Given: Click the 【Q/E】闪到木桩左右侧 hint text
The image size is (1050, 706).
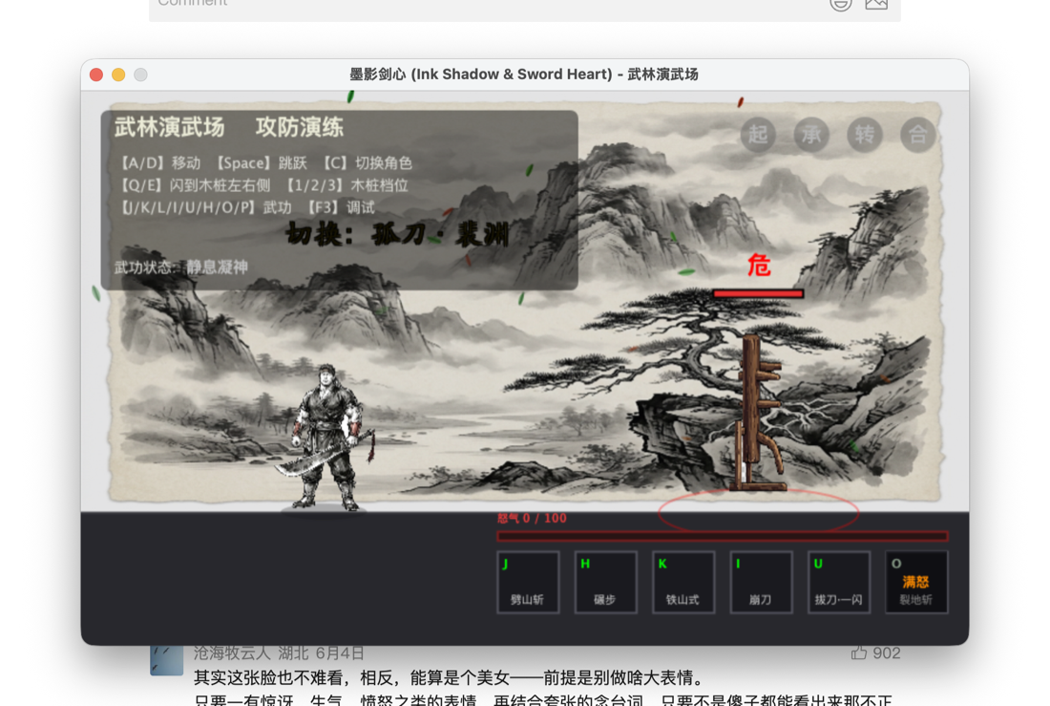Looking at the screenshot, I should click(x=194, y=185).
